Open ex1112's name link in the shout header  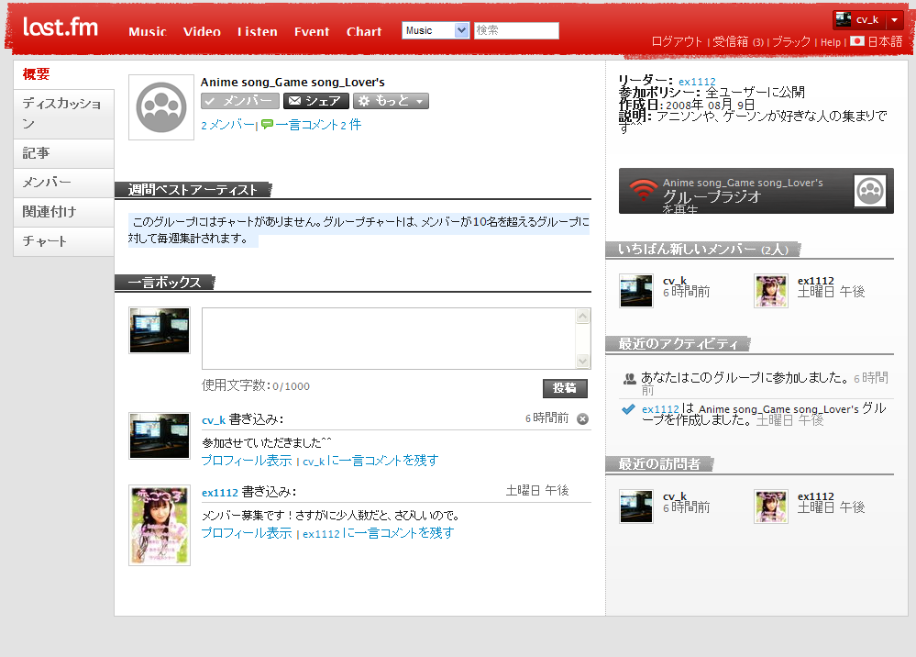coord(220,493)
